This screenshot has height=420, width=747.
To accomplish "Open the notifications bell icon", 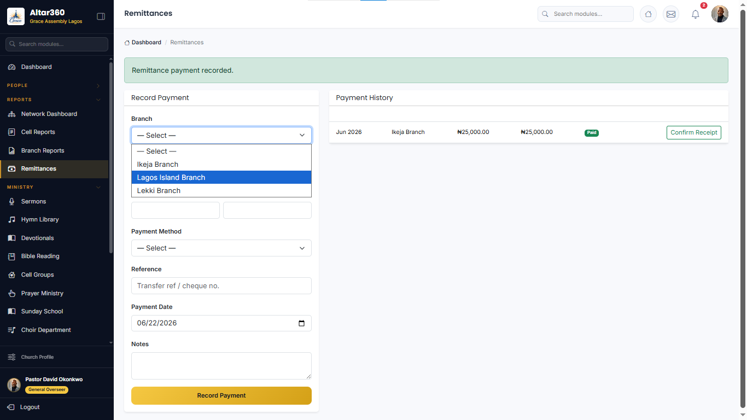I will click(x=696, y=14).
